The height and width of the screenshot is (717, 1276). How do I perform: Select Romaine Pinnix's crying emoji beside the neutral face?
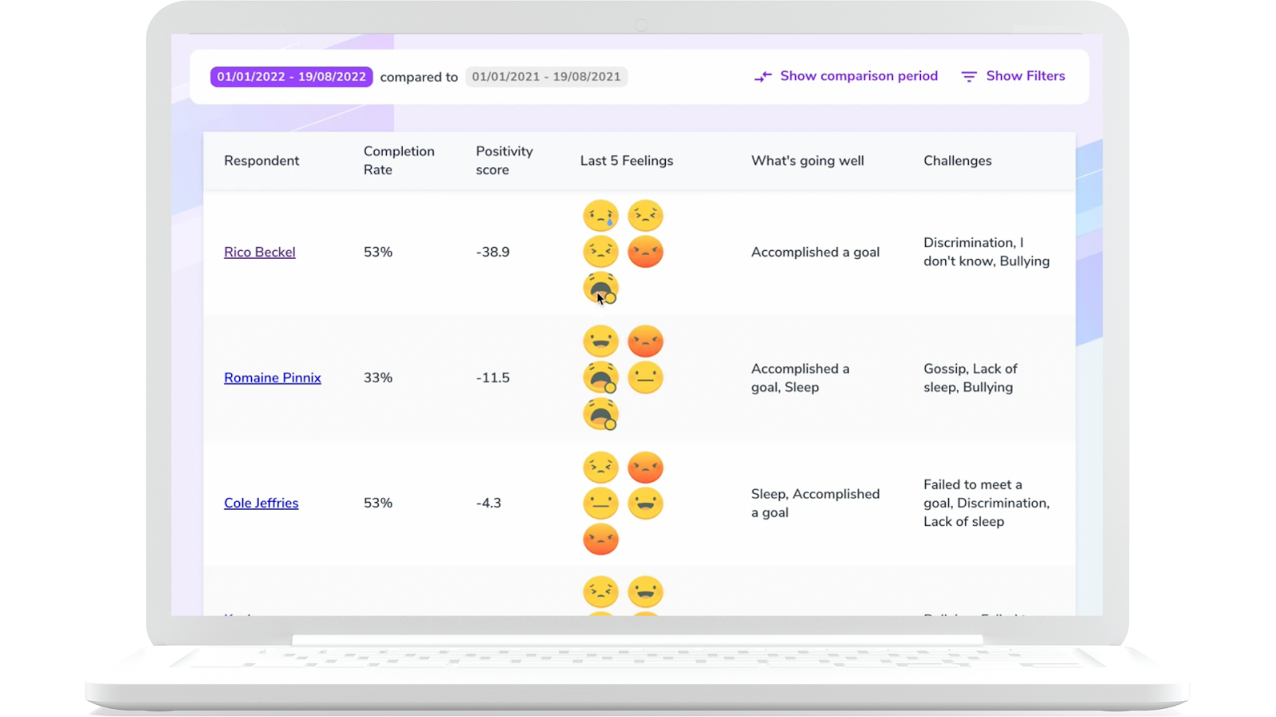[x=601, y=378]
